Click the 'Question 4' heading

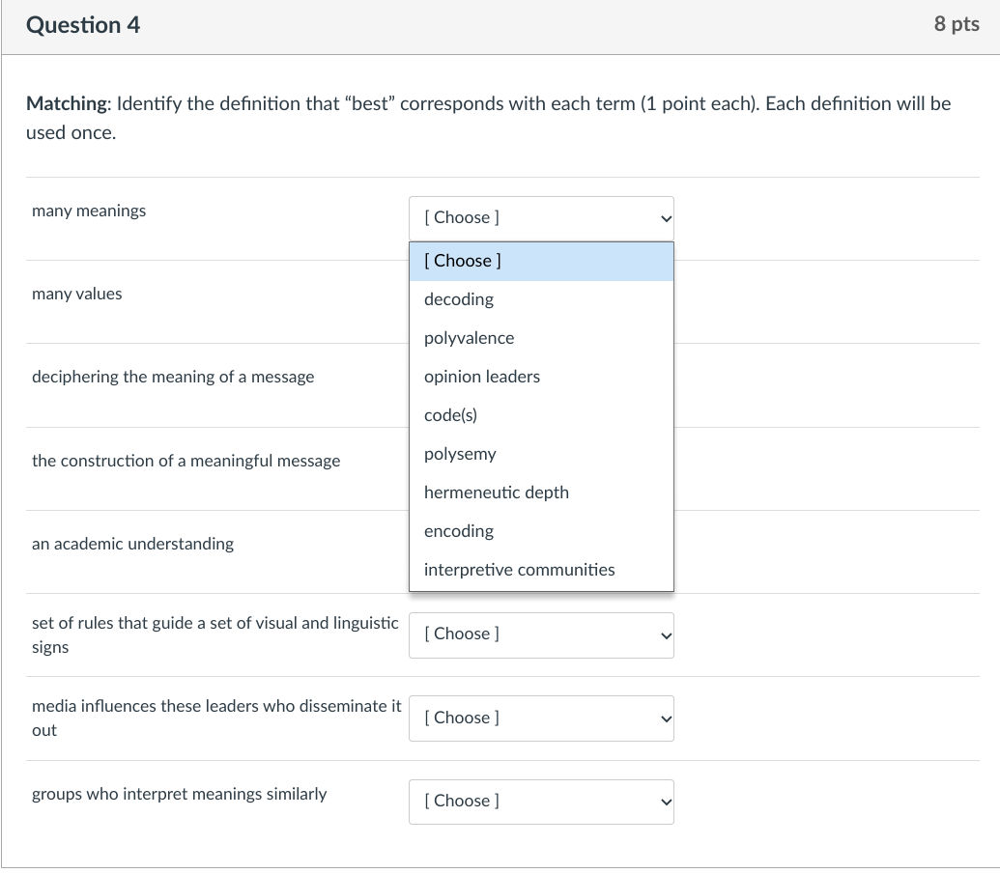point(83,26)
